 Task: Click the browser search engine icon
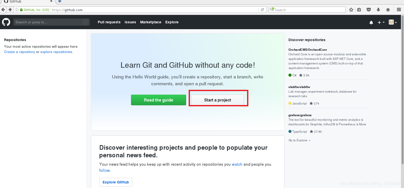pyautogui.click(x=272, y=10)
